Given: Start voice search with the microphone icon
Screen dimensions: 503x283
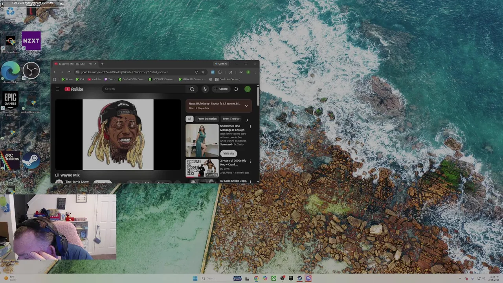Looking at the screenshot, I should click(205, 89).
